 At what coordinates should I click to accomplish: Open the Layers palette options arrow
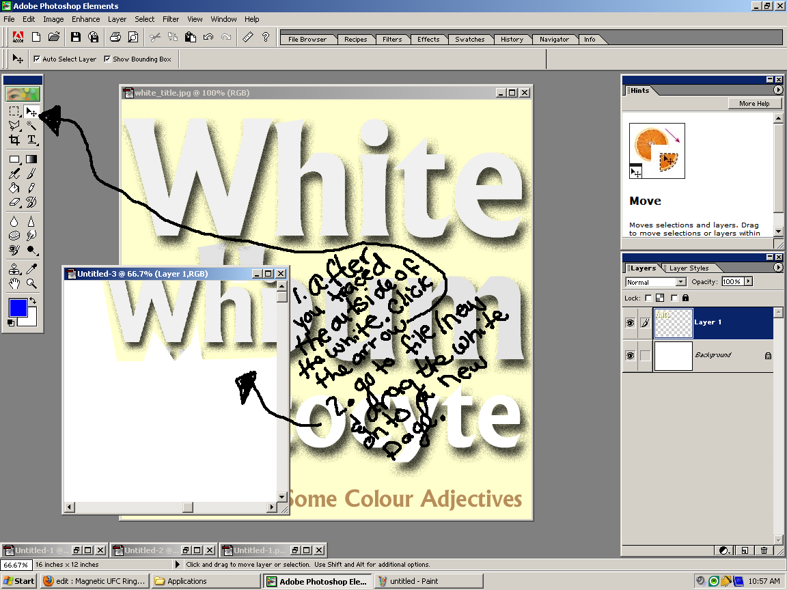(x=778, y=268)
